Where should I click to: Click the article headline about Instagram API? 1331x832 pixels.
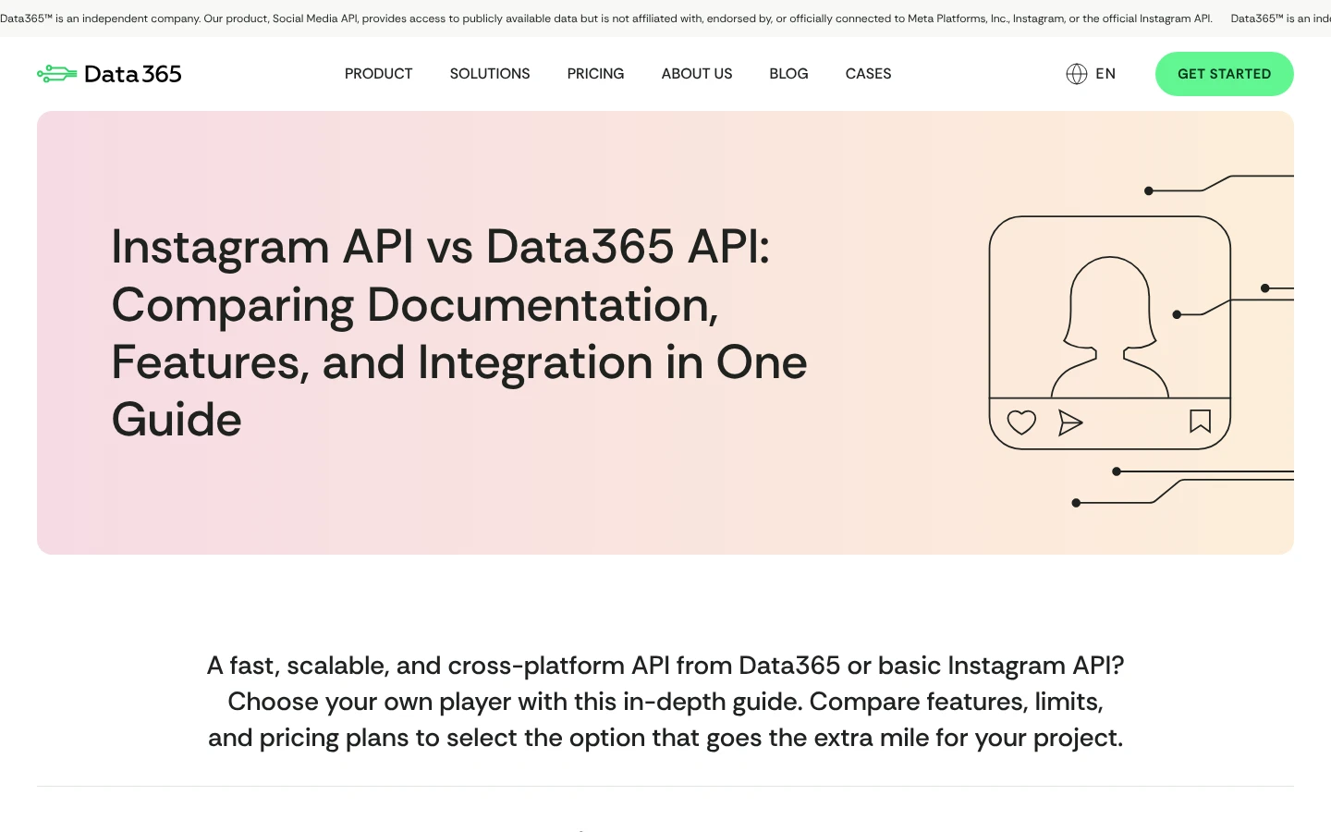459,333
